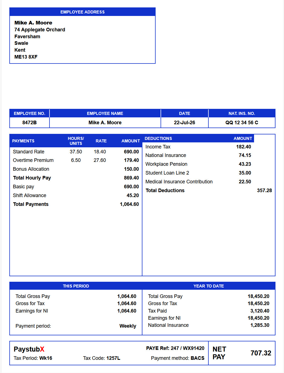Select the Medical Insurance Contribution row
This screenshot has width=284, height=373.
point(198,182)
